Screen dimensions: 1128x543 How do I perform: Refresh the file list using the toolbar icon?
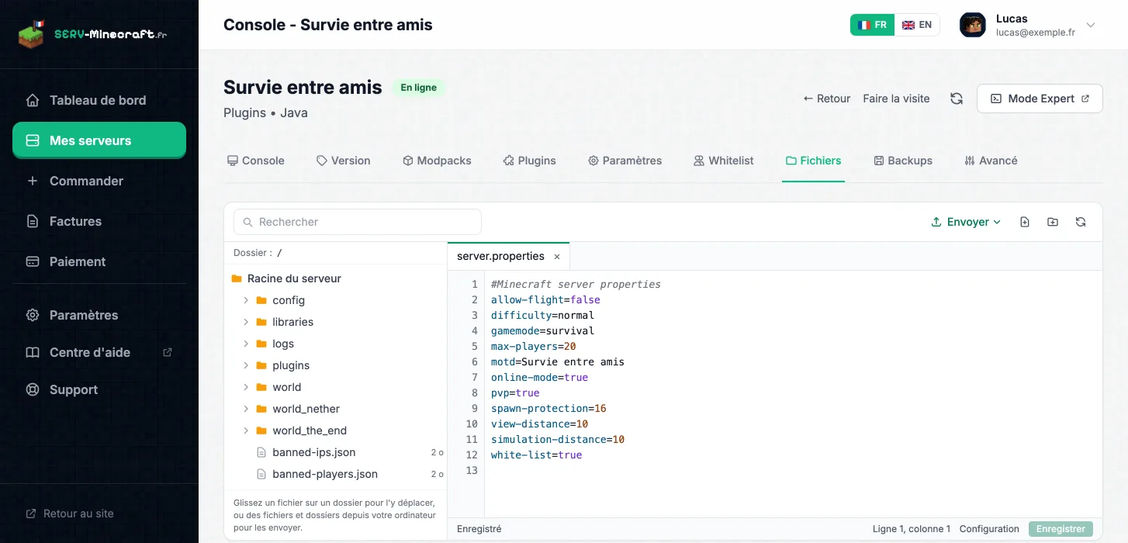(1081, 222)
